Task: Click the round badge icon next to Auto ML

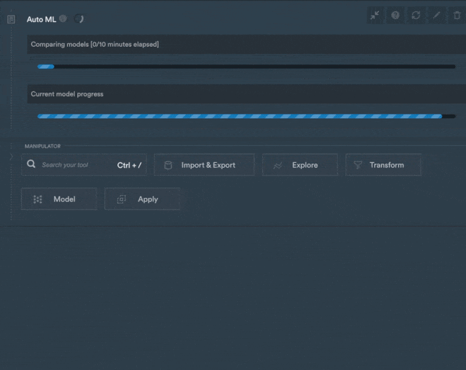Action: point(63,19)
